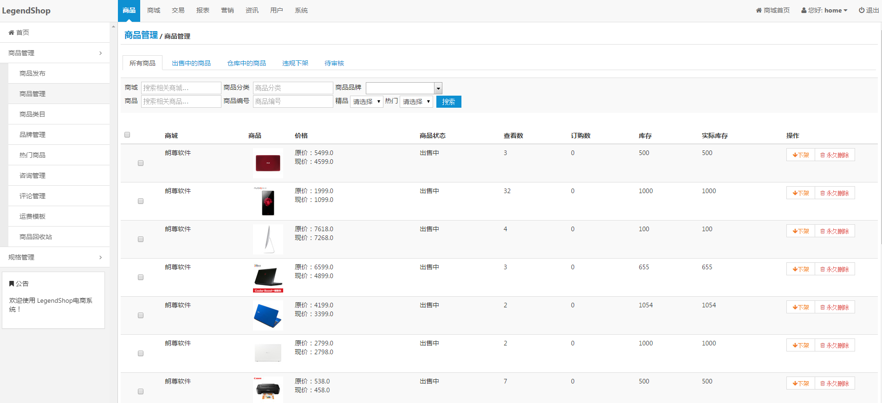The width and height of the screenshot is (882, 403).
Task: Click 下架 for the 1999.0 product
Action: pyautogui.click(x=801, y=193)
